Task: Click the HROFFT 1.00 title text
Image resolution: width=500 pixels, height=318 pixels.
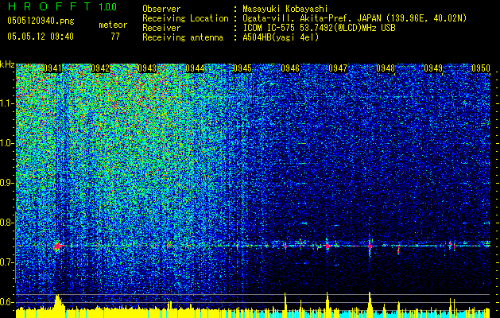Action: [62, 6]
